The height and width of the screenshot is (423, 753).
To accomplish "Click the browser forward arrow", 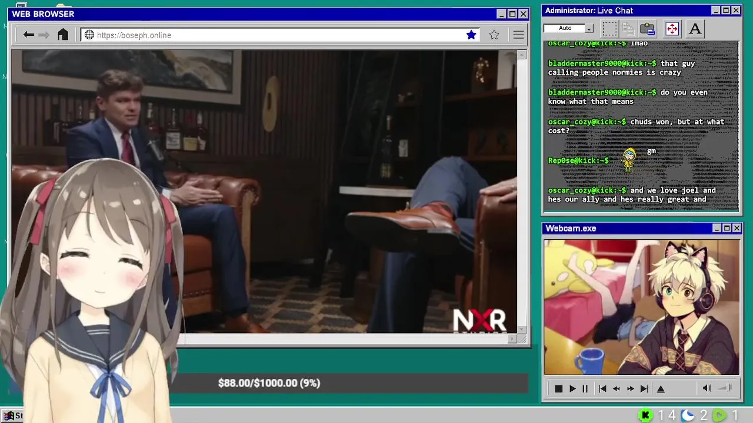I will click(x=44, y=35).
